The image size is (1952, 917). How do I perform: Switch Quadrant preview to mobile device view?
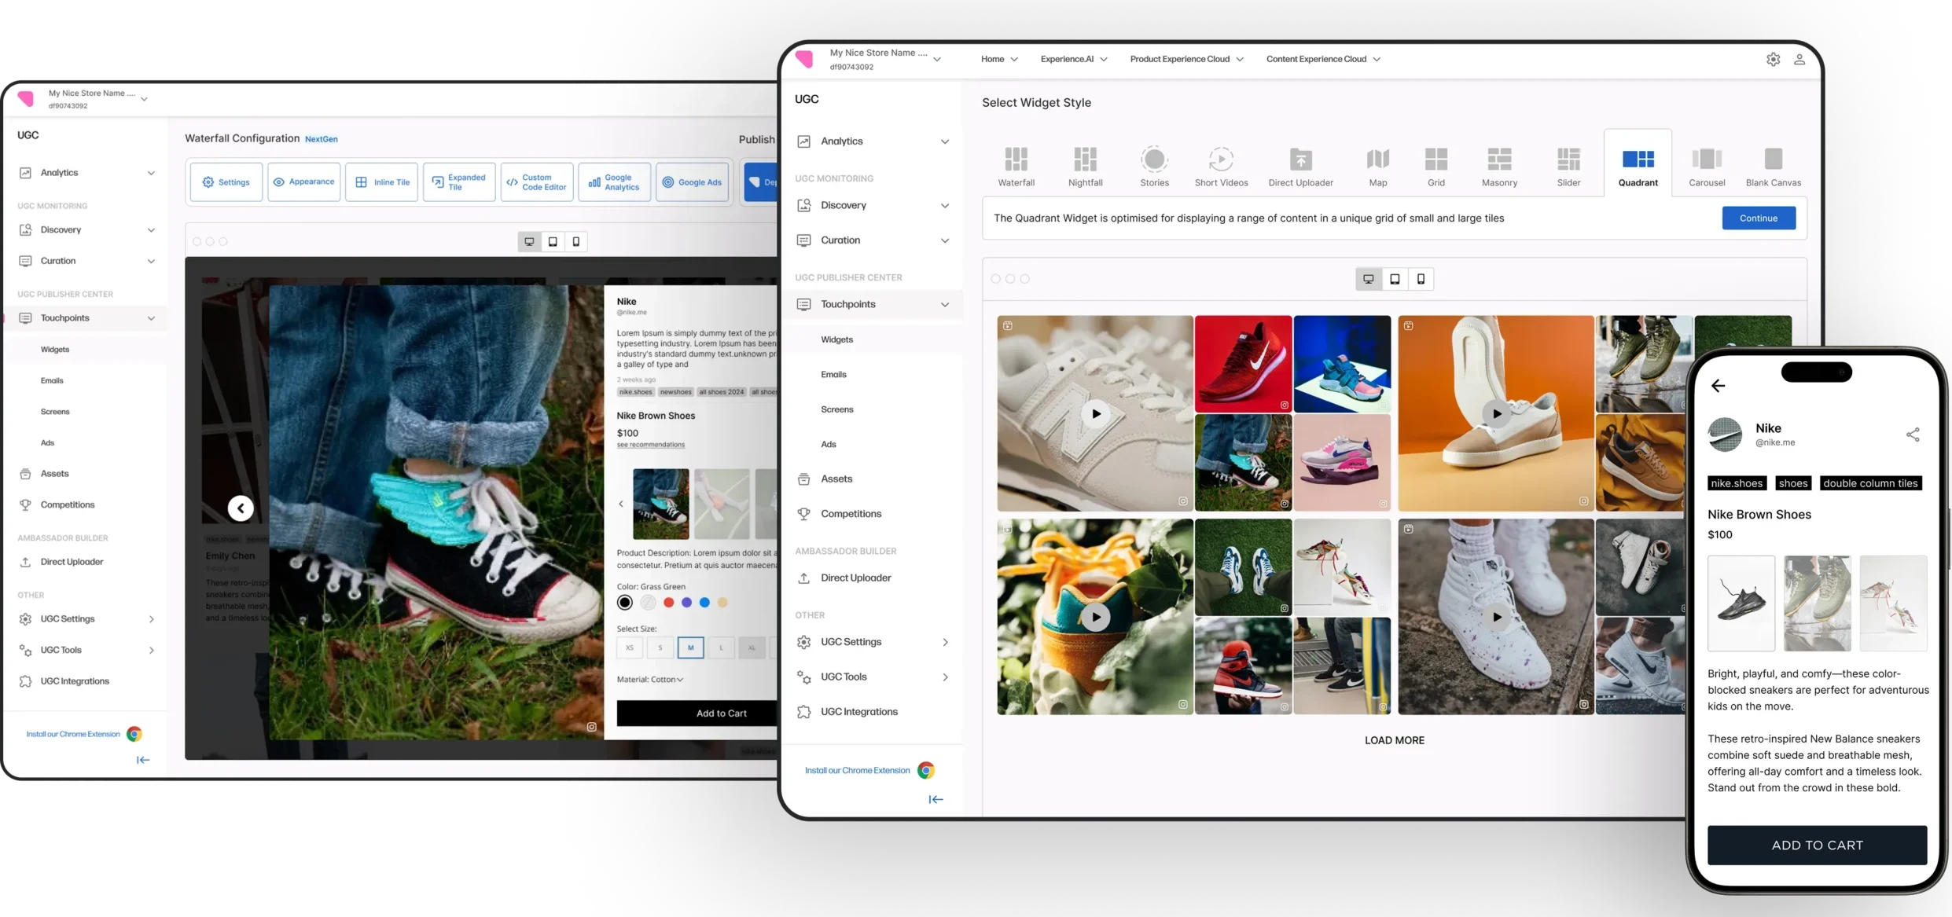[x=1420, y=279]
